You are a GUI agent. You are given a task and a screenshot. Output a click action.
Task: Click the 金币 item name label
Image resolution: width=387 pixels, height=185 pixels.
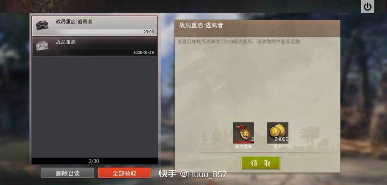pos(277,147)
